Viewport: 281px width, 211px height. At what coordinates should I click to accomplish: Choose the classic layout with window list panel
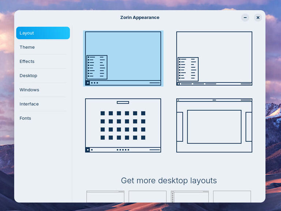[214, 59]
